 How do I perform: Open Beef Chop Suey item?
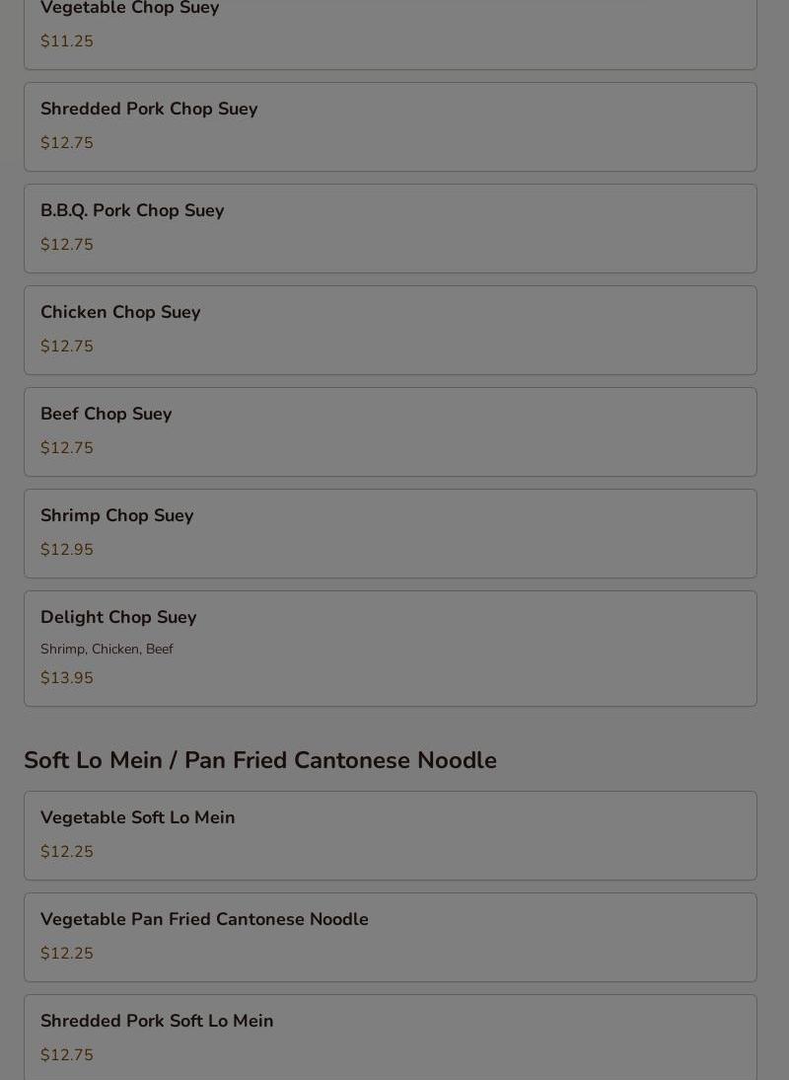390,431
